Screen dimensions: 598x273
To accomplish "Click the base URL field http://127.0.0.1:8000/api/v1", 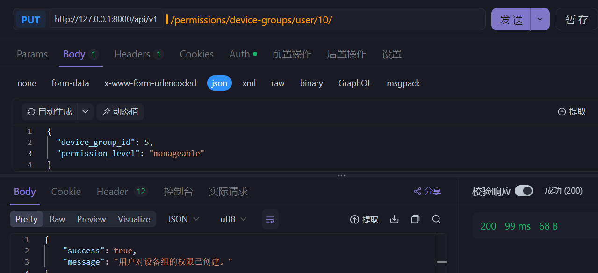I will pos(106,19).
